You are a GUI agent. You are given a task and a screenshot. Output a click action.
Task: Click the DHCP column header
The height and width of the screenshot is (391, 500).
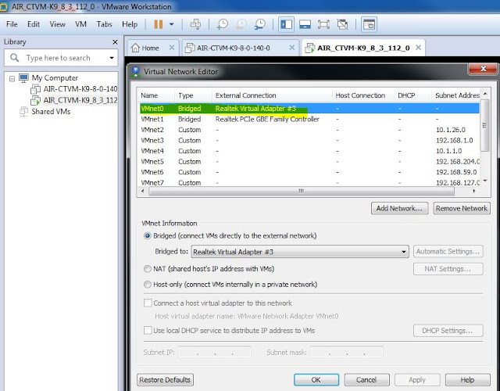413,95
